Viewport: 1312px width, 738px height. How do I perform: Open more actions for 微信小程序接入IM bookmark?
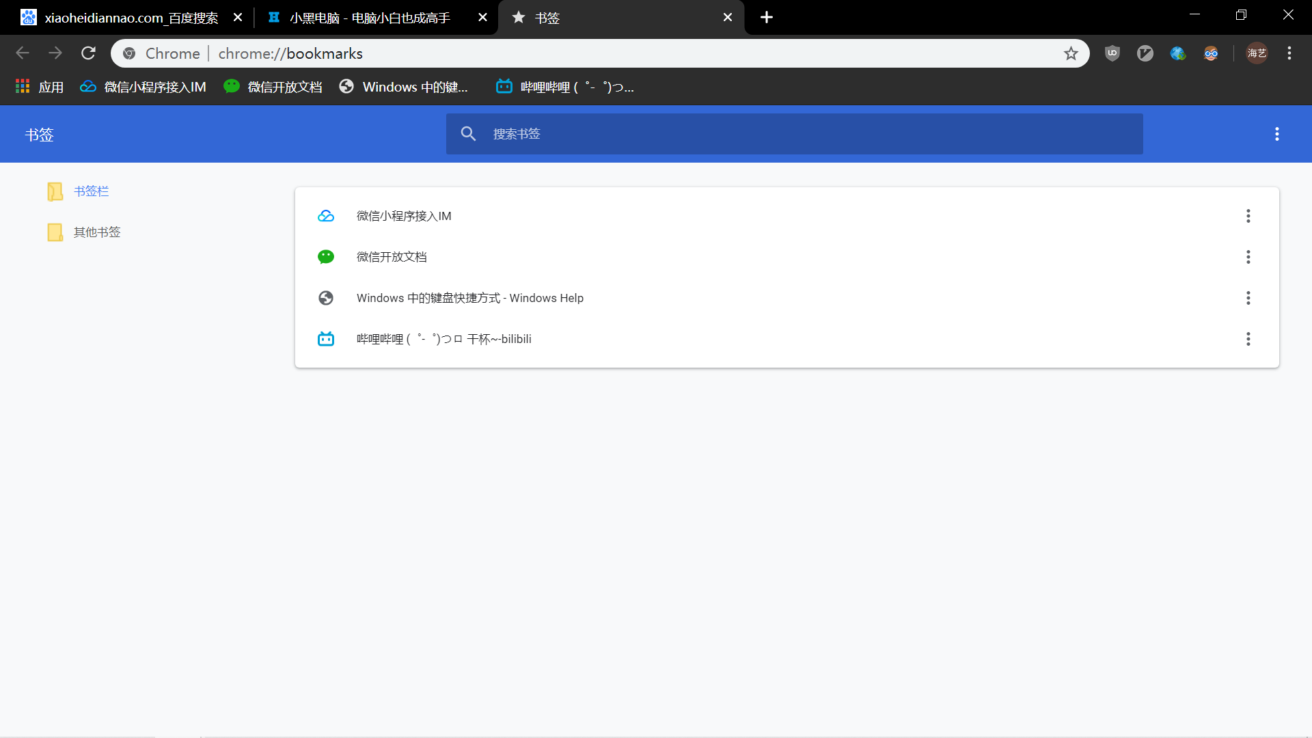click(x=1248, y=216)
